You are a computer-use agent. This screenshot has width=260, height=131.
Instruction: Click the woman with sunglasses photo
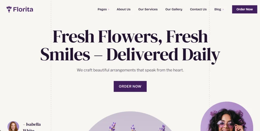click(227, 118)
